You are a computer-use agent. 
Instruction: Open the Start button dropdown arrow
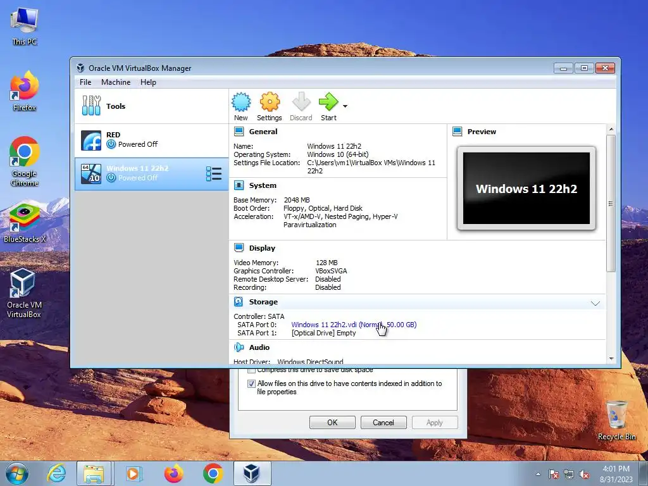click(345, 106)
